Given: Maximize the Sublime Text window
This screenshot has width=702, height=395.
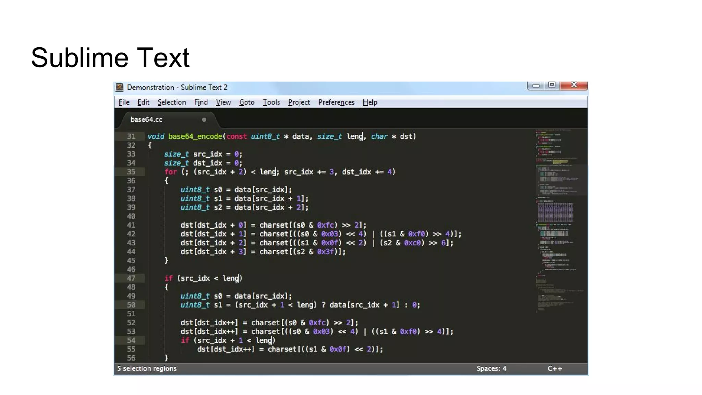Looking at the screenshot, I should point(552,85).
